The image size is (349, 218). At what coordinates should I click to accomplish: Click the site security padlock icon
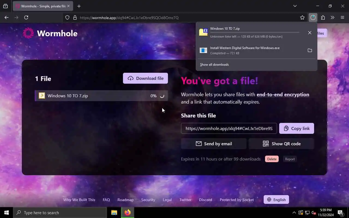click(x=75, y=17)
